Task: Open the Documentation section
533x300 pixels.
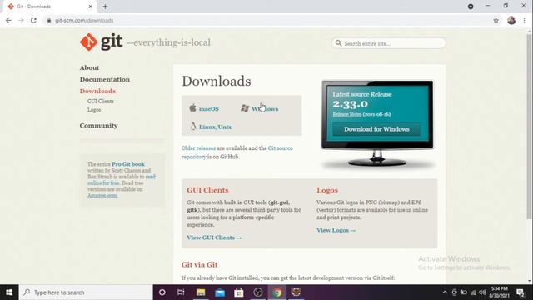Action: [x=105, y=79]
